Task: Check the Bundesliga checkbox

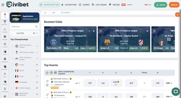Action: [x=12, y=82]
